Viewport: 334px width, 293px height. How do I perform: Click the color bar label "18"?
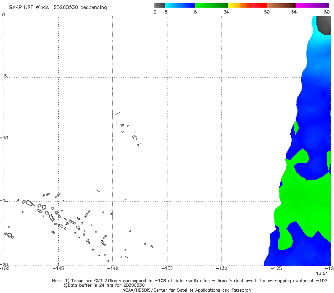(x=194, y=12)
